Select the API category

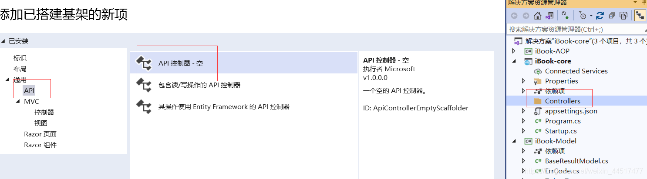pos(29,90)
